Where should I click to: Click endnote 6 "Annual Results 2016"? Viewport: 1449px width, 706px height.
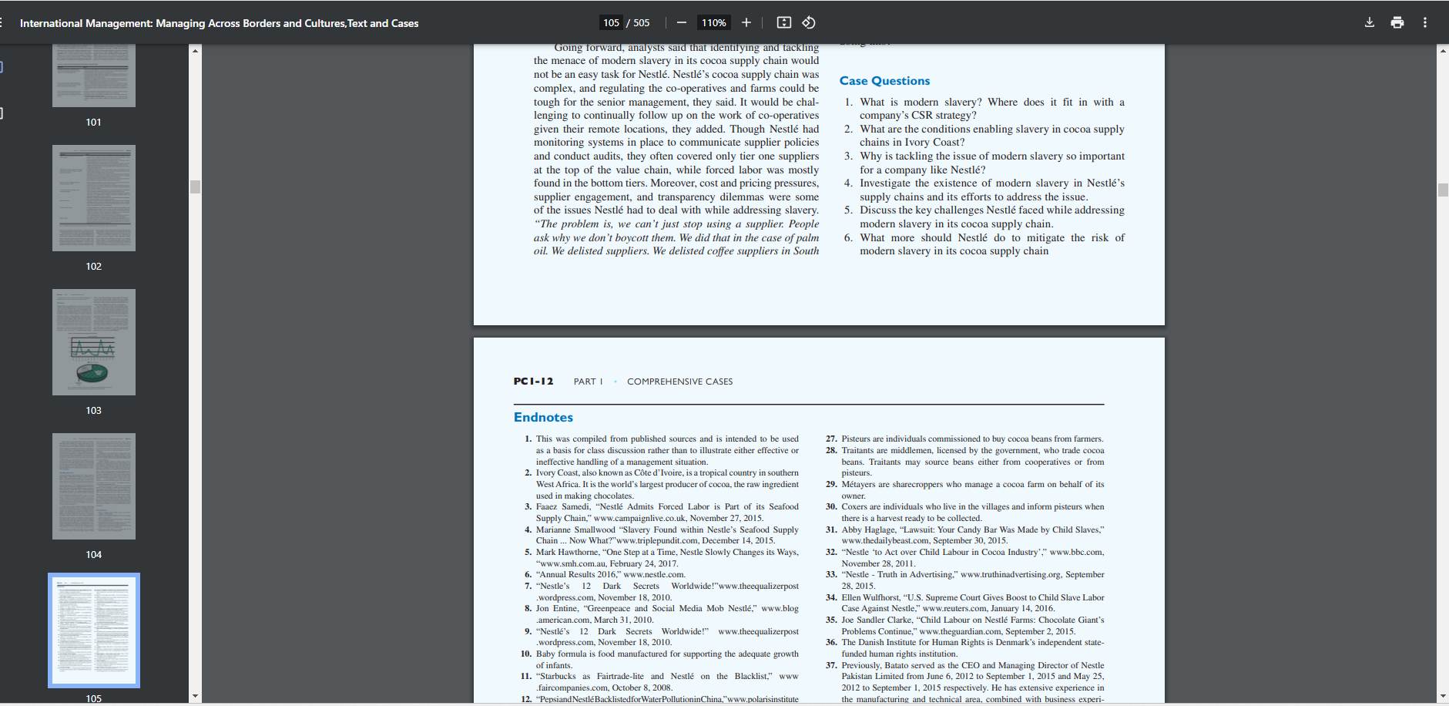click(x=605, y=574)
